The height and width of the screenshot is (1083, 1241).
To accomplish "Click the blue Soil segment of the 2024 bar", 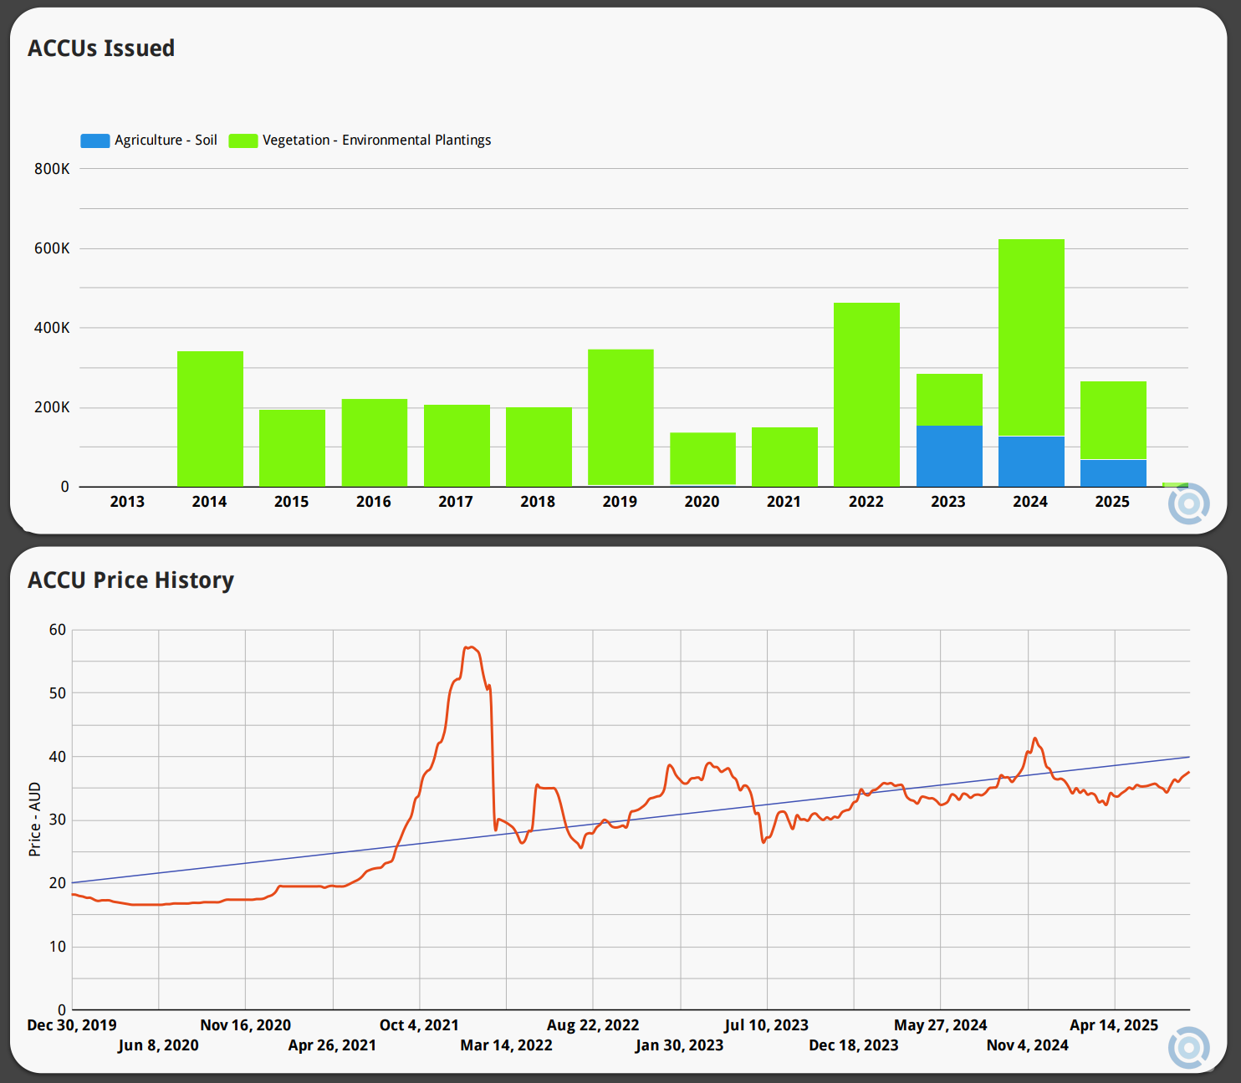I will pyautogui.click(x=1031, y=461).
